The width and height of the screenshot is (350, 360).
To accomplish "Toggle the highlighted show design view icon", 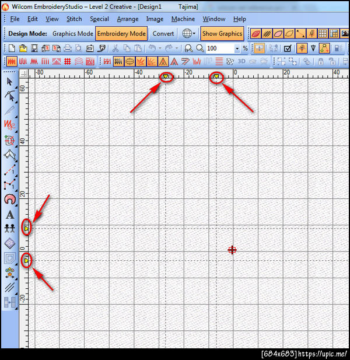I will pos(260,48).
